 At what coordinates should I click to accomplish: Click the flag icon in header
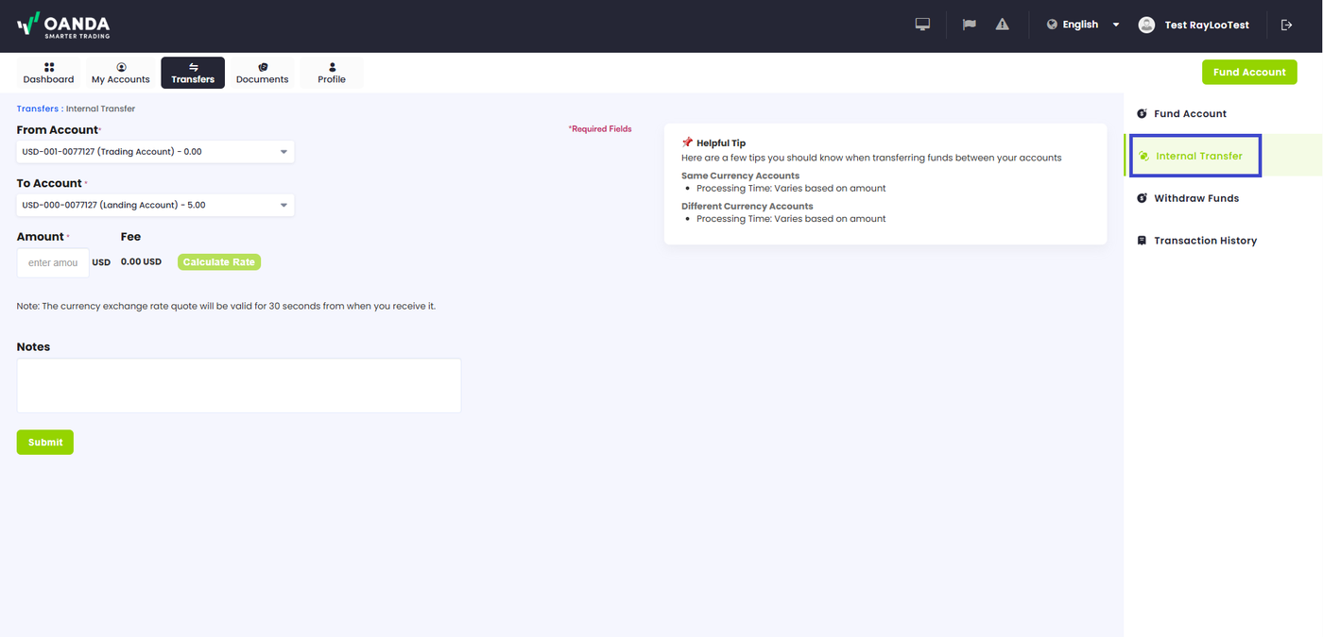[x=969, y=25]
